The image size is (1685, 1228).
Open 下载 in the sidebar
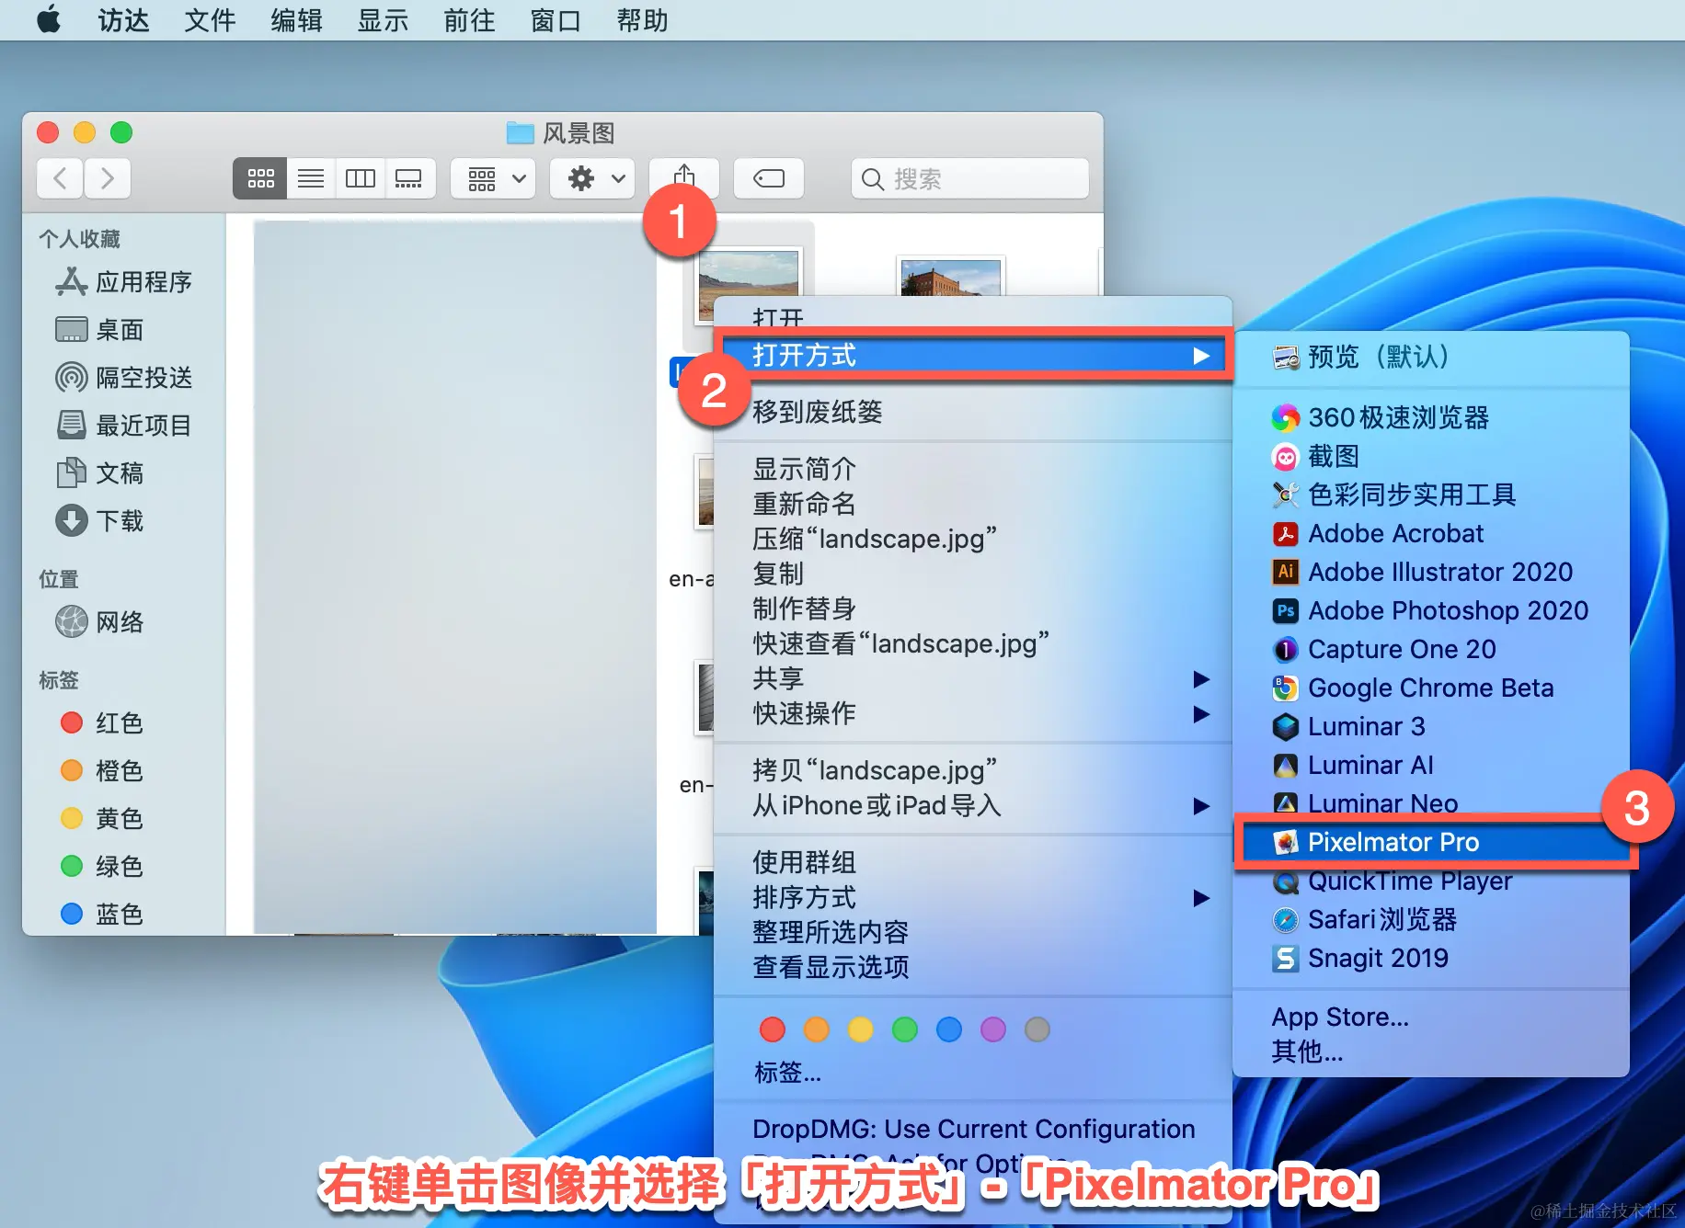pyautogui.click(x=99, y=521)
